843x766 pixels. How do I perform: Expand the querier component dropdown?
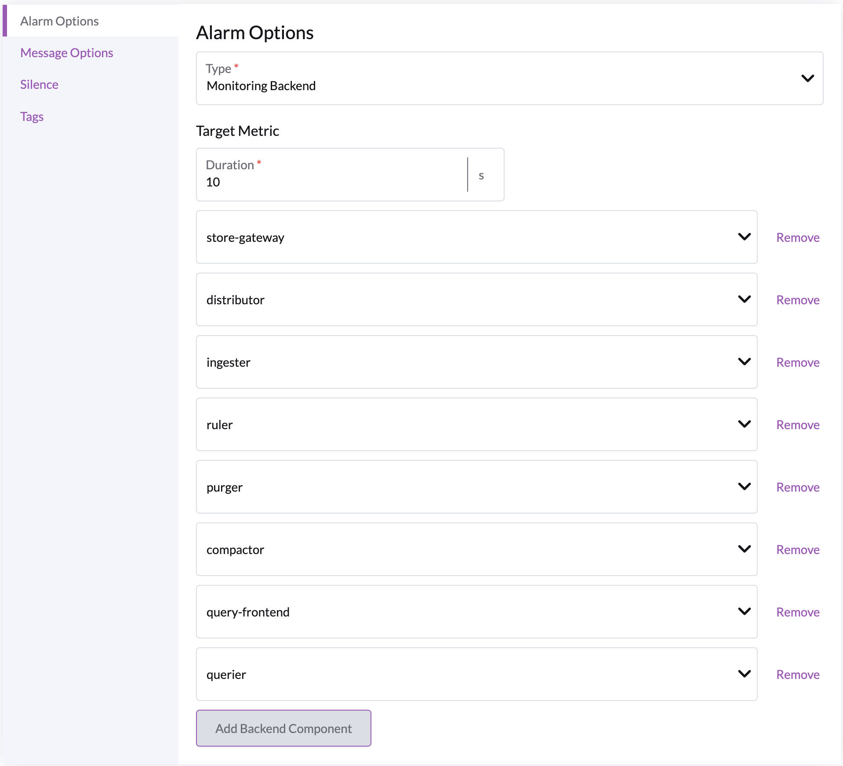[476, 674]
